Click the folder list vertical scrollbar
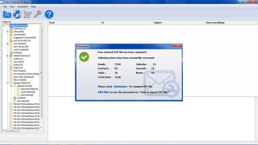Image resolution: width=258 pixels, height=145 pixels. [x=41, y=77]
